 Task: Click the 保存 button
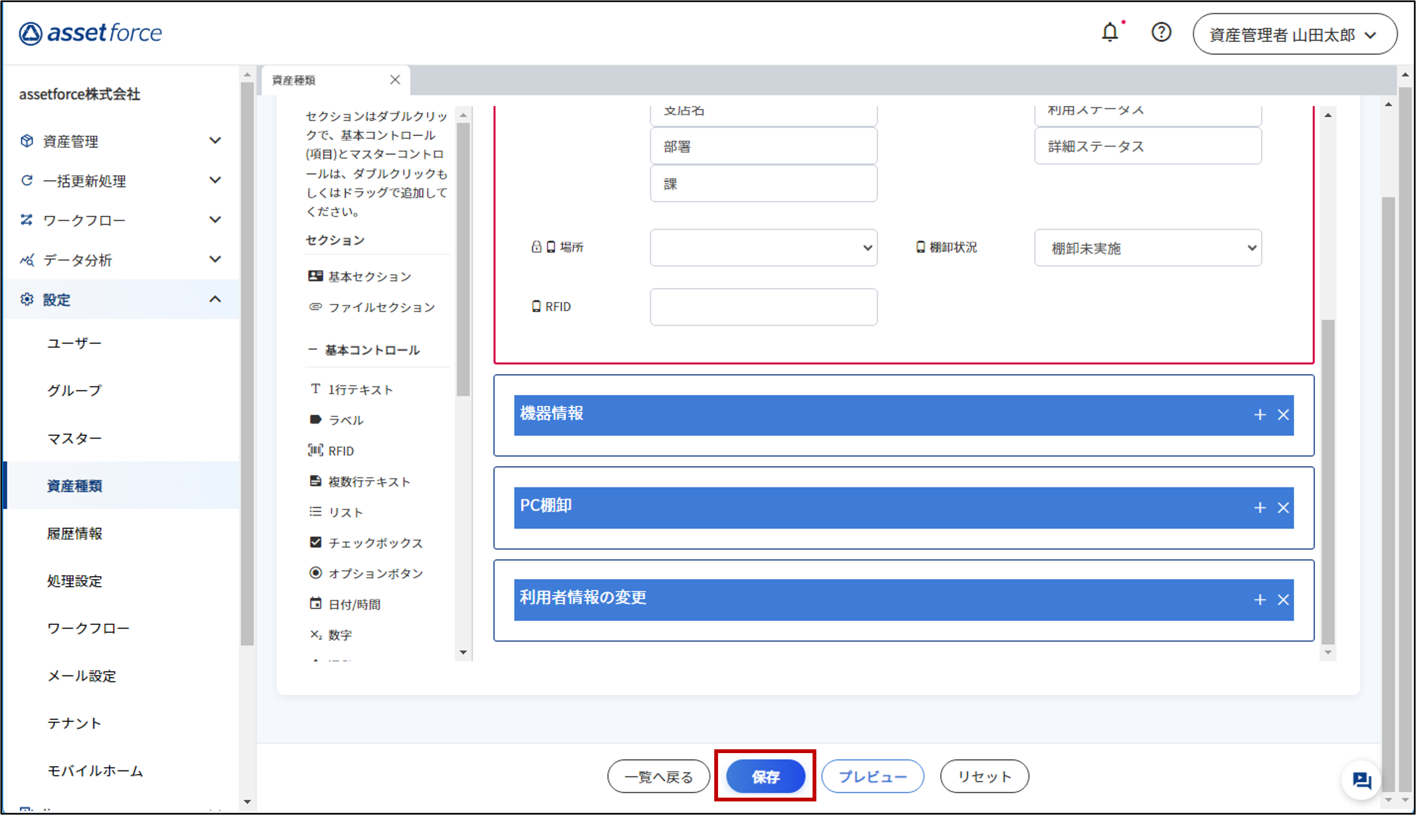[765, 776]
